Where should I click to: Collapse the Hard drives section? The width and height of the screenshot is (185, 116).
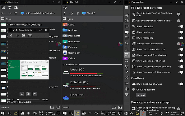coord(64,65)
